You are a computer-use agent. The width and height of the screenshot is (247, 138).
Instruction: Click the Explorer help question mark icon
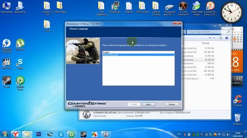coord(227,38)
